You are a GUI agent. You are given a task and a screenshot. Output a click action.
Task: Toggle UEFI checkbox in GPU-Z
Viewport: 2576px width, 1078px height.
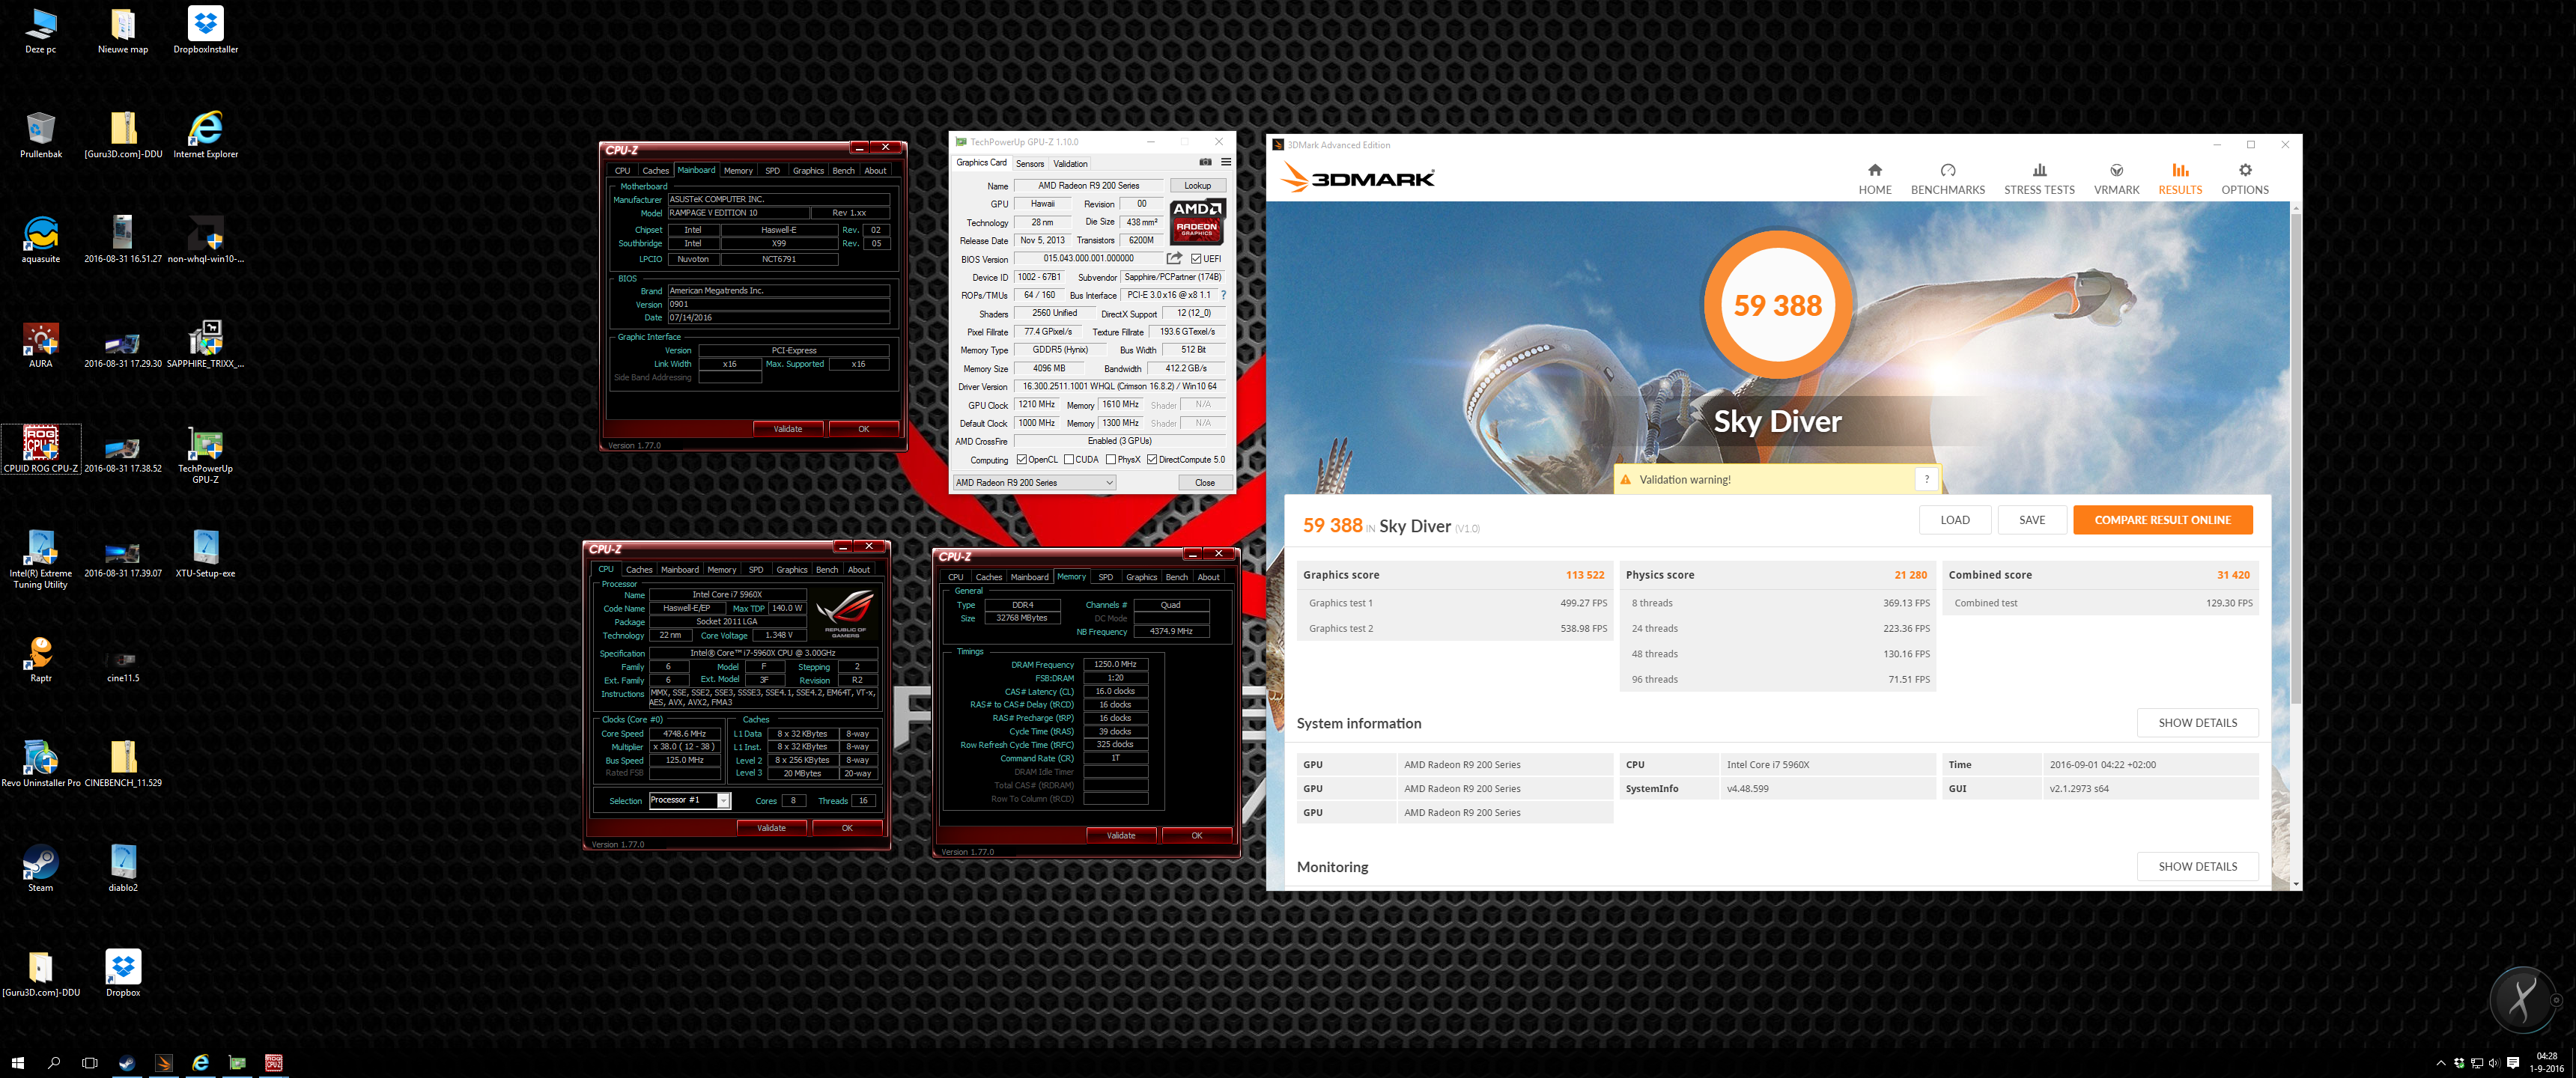(x=1196, y=259)
